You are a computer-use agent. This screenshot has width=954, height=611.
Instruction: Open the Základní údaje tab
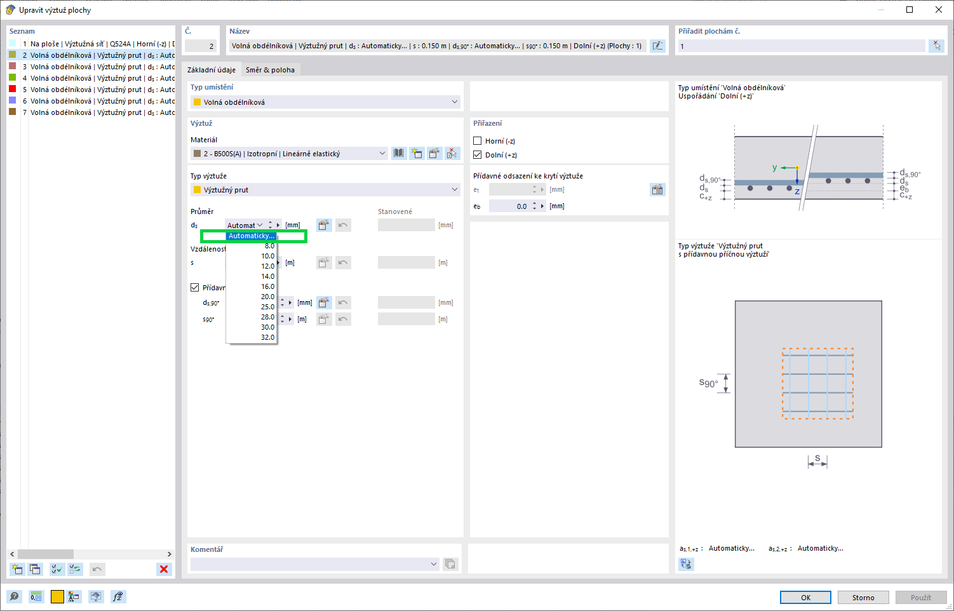point(212,70)
